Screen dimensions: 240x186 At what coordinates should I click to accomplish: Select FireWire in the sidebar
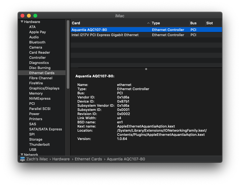(36, 83)
